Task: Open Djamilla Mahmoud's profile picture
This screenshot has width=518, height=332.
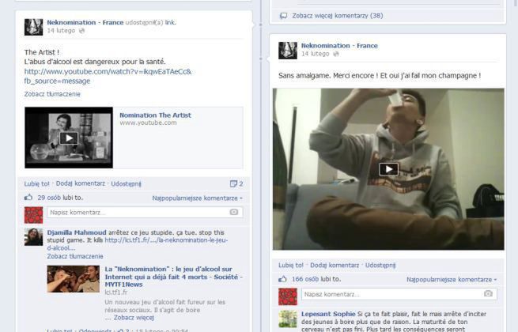Action: pyautogui.click(x=33, y=237)
